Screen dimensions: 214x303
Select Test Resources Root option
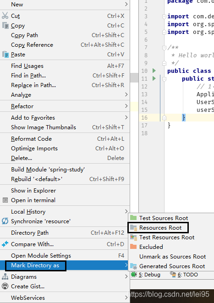[171, 237]
